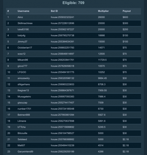Select username Aiinz in row 1
Image resolution: width=147 pixels, height=155 pixels.
(20, 17)
